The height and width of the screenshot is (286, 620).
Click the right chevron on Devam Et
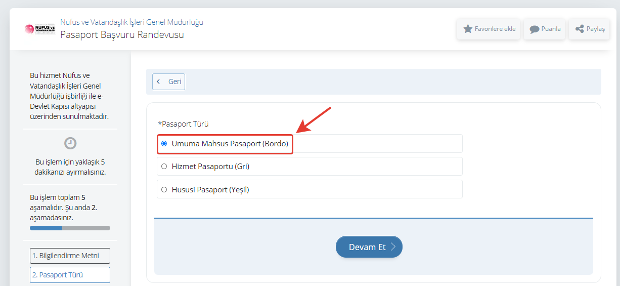[x=393, y=247]
